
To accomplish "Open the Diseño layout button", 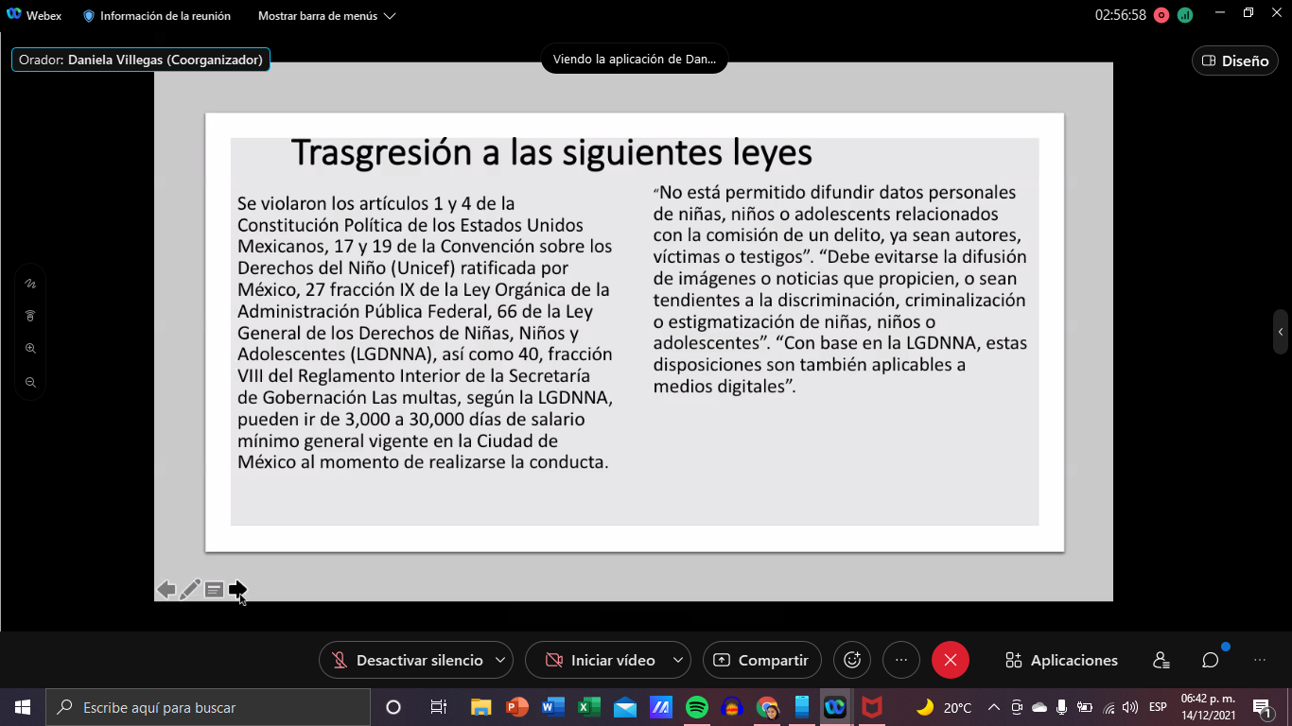I will (1235, 60).
